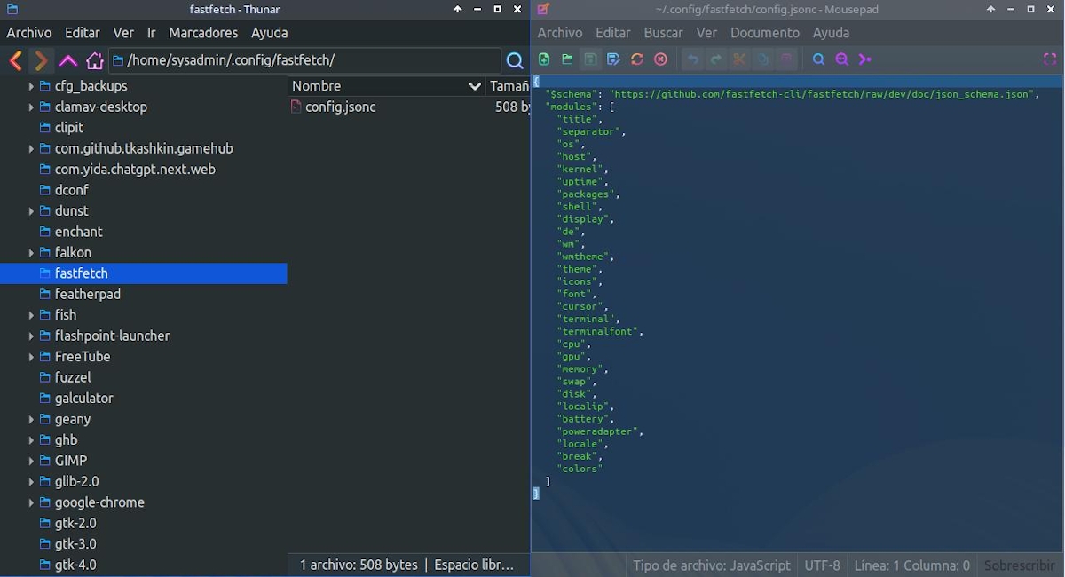This screenshot has width=1065, height=577.
Task: Open the Documento menu in Mousepad
Action: [x=764, y=33]
